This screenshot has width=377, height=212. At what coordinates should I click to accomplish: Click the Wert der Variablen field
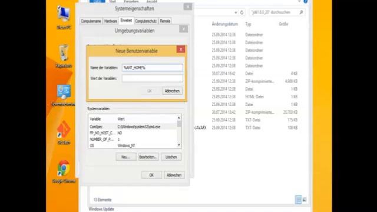pos(153,78)
